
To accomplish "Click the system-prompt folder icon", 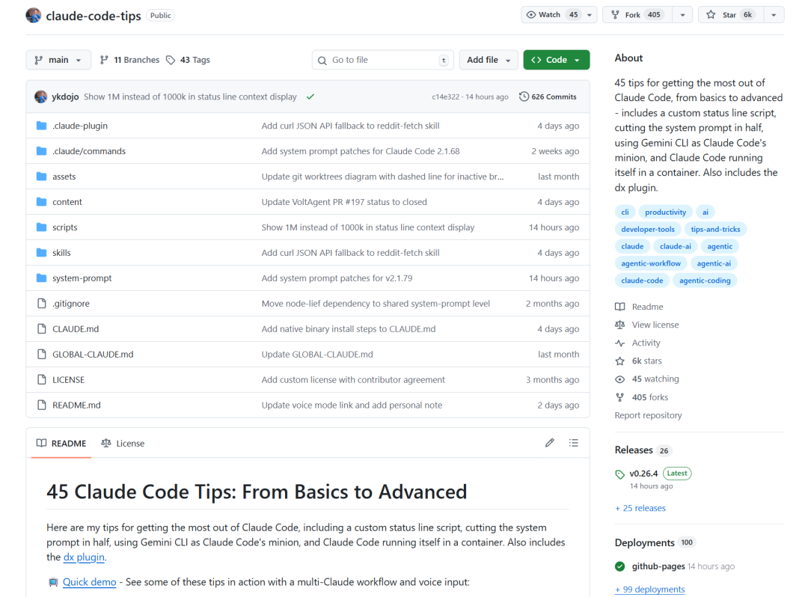I will pos(42,278).
